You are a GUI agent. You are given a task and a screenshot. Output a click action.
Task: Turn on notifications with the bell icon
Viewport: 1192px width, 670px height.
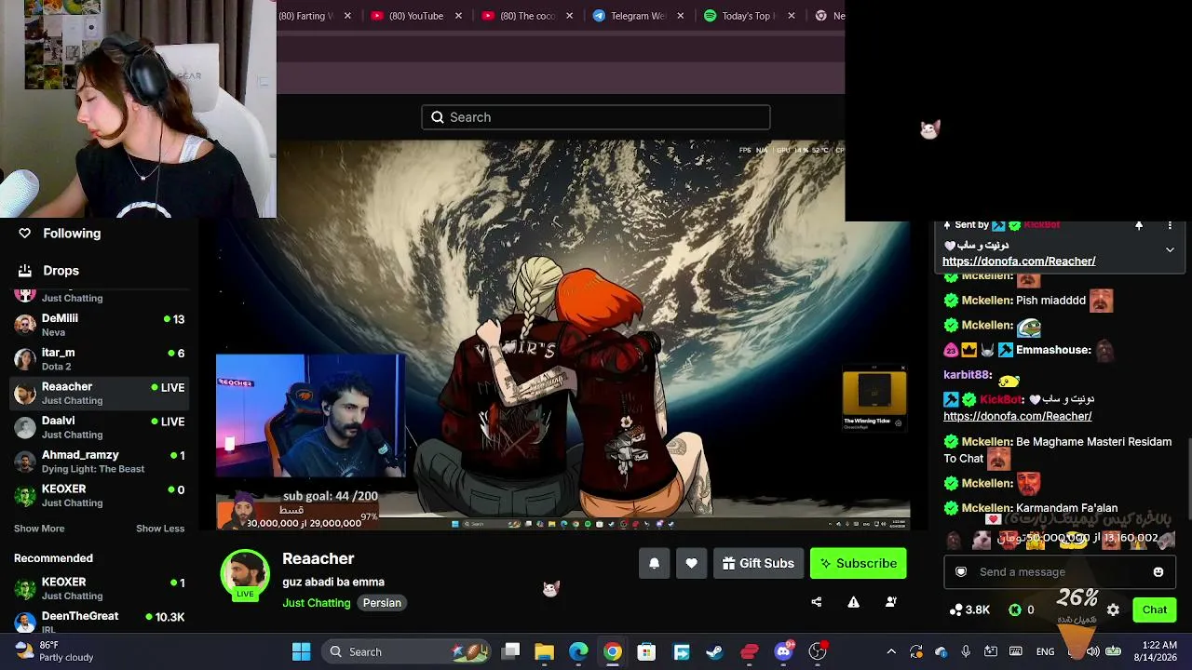(654, 563)
